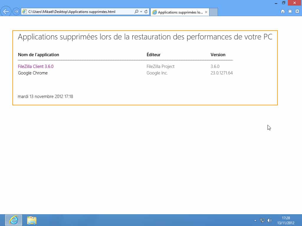This screenshot has width=302, height=226.
Task: Click the 'Version' column header
Action: (x=218, y=54)
